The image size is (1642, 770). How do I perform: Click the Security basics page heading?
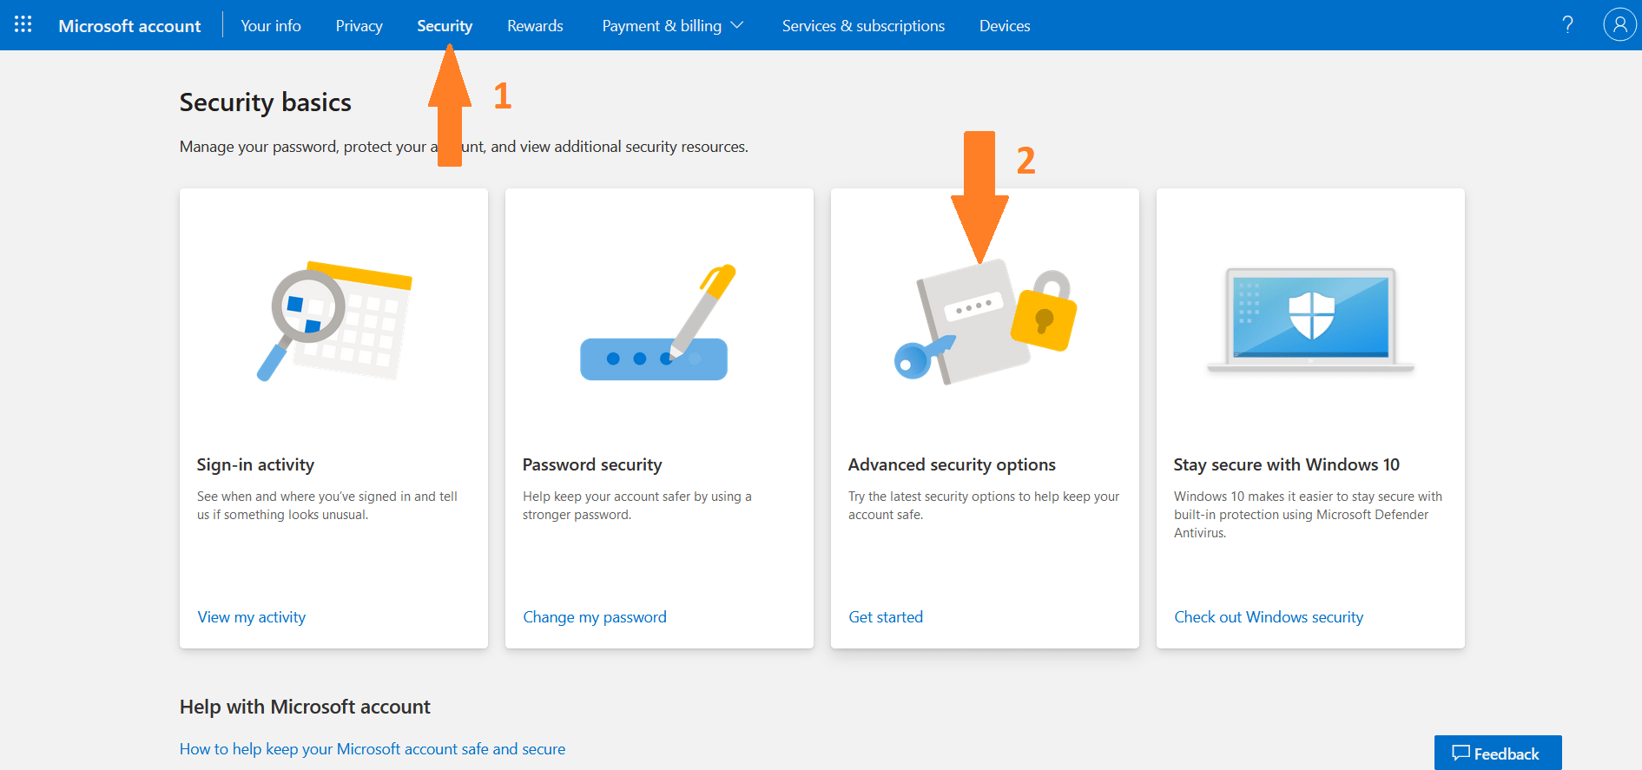coord(266,102)
